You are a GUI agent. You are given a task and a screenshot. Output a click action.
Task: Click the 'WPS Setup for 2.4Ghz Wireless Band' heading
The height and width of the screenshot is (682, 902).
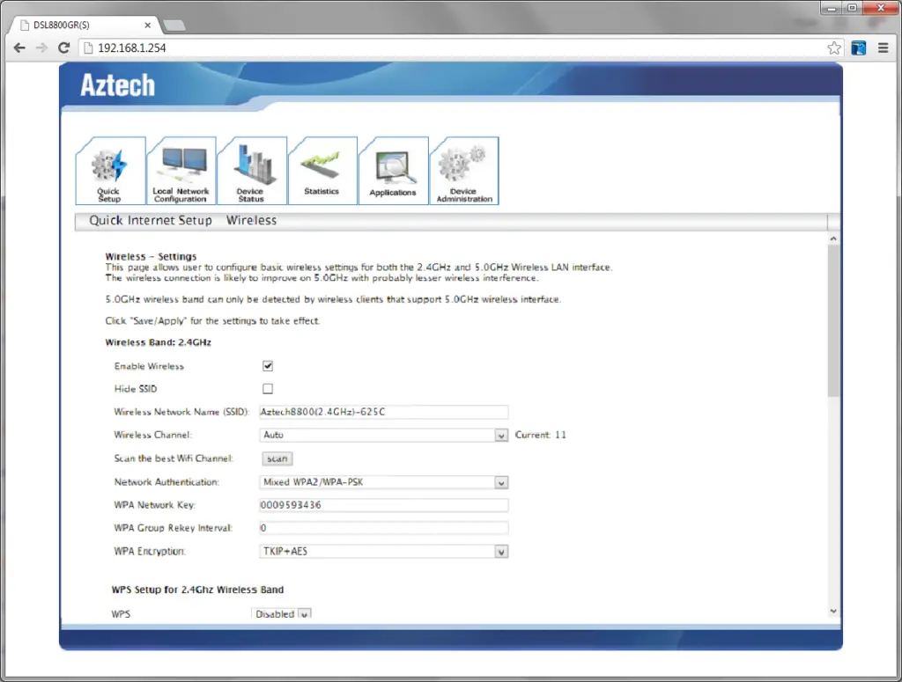(197, 590)
